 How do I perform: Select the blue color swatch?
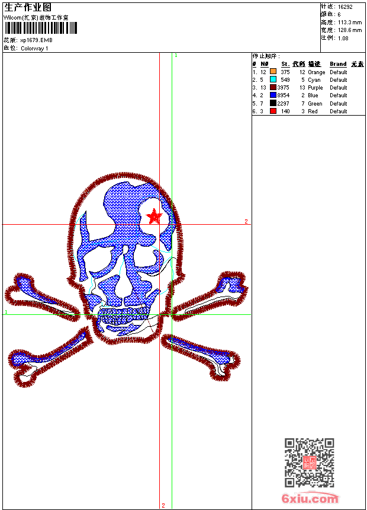(273, 95)
